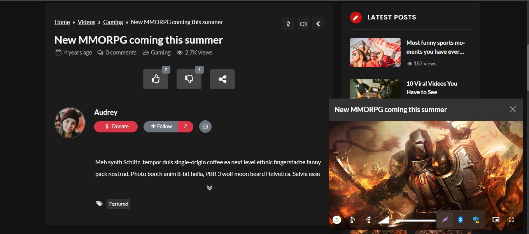
Task: Open the Featured tag
Action: pyautogui.click(x=118, y=204)
